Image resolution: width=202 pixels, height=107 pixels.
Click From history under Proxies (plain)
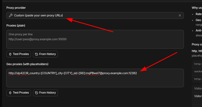click(x=45, y=54)
